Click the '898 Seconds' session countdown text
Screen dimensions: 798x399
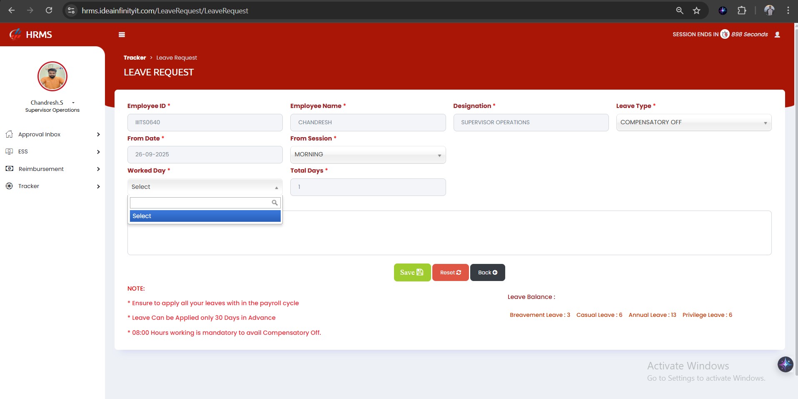point(749,34)
